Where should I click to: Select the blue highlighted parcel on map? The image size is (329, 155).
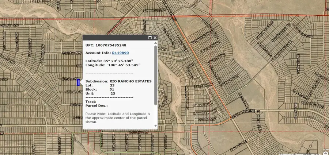78,82
